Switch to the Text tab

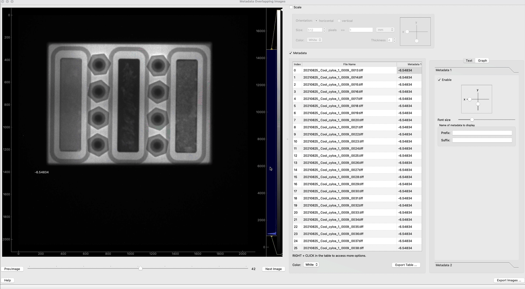tap(469, 60)
